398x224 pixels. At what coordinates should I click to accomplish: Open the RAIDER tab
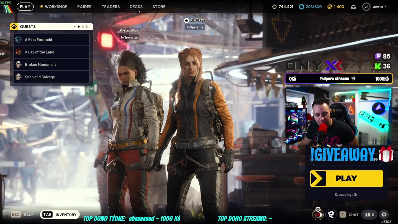tap(84, 7)
